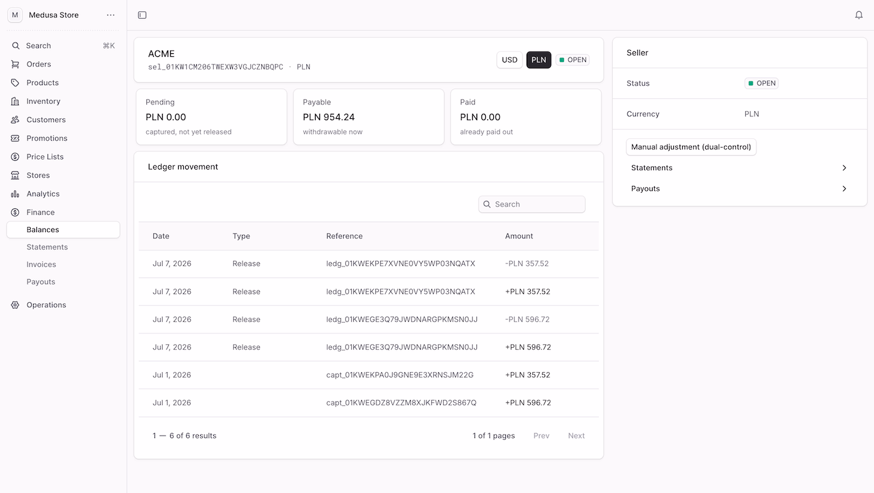Open Products in the sidebar
This screenshot has width=874, height=493.
[63, 83]
